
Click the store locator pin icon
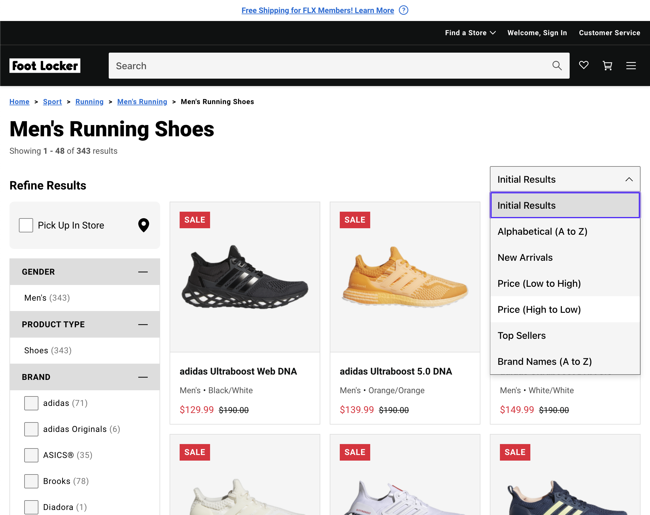pyautogui.click(x=144, y=225)
